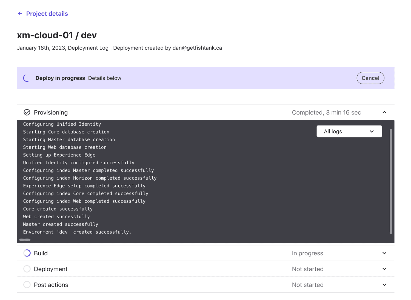Viewport: 411px width, 300px height.
Task: Expand the Post actions section chevron
Action: [x=384, y=285]
